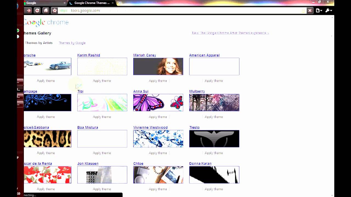Screen dimensions: 351x197
Task: Open the Boa Mistura theme link
Action: point(87,128)
